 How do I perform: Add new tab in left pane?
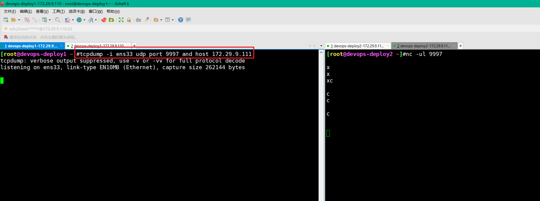(134, 46)
